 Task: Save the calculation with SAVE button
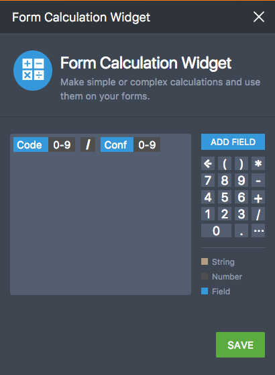coord(240,345)
